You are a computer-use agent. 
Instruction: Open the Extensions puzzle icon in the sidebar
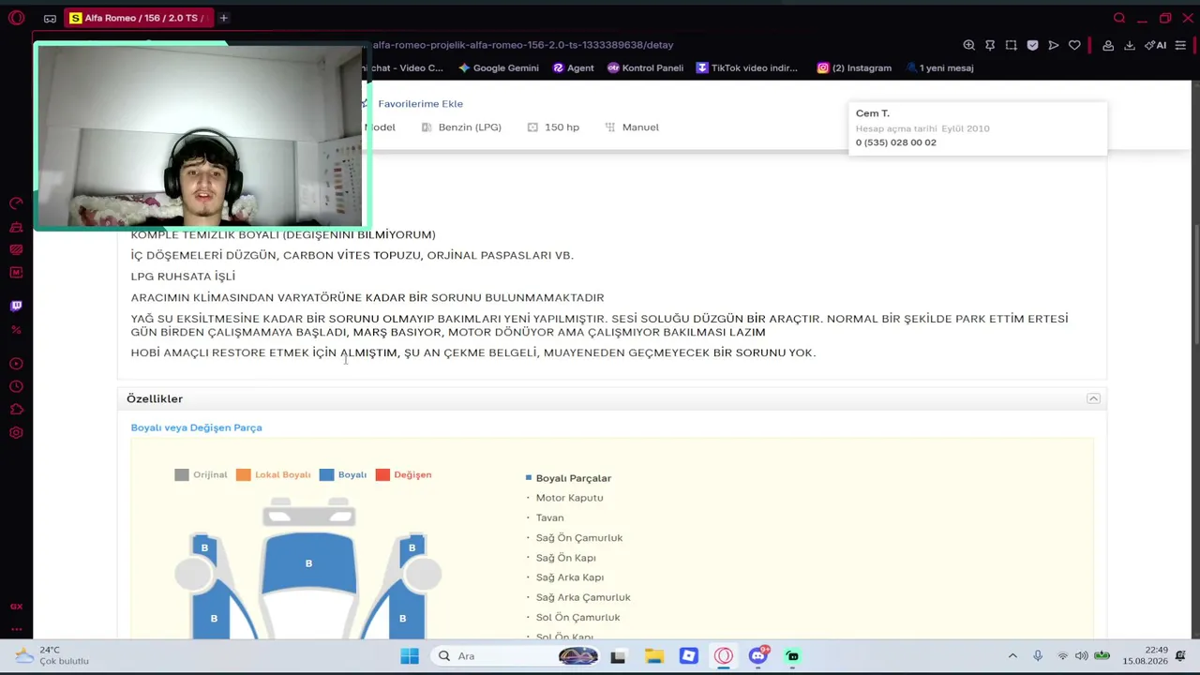click(x=16, y=410)
